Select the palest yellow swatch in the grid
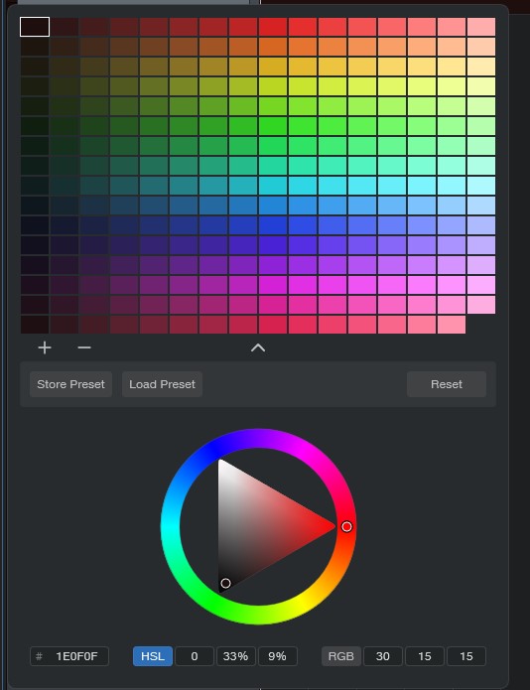 point(481,67)
